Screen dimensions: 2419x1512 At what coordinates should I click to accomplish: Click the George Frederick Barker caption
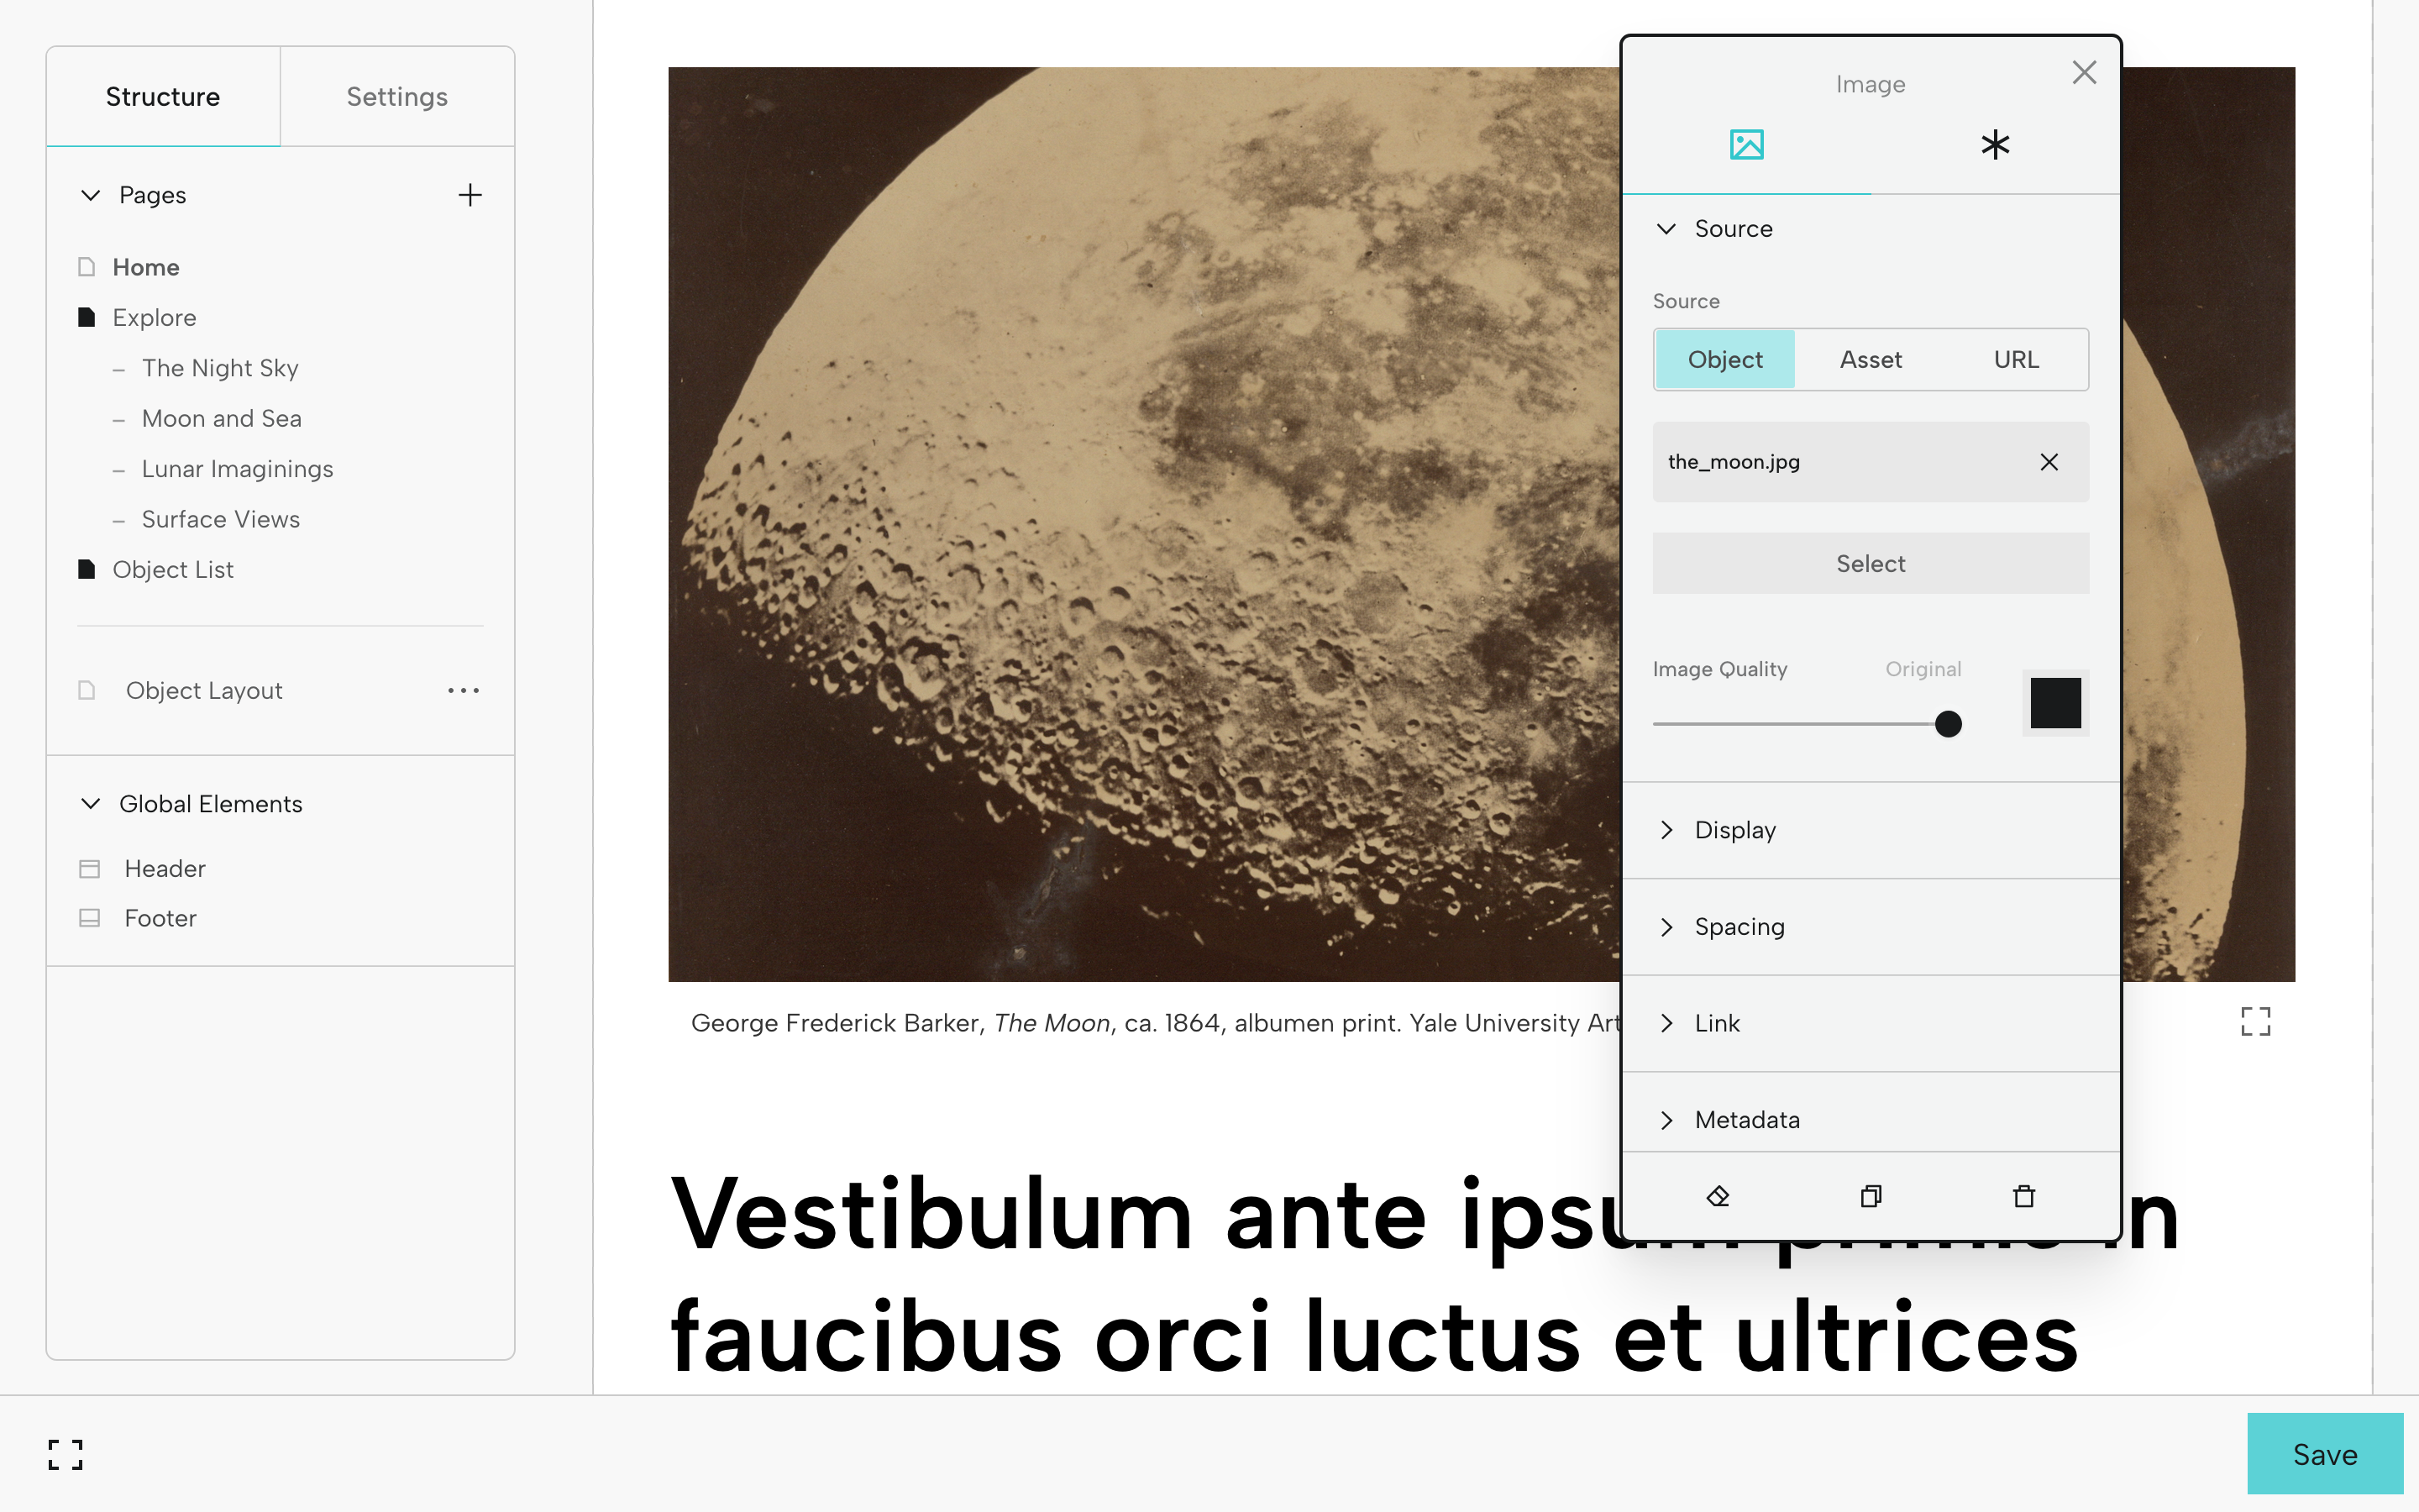coord(1156,1023)
